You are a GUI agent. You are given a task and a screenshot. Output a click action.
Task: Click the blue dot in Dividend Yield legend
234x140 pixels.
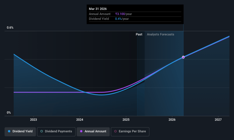click(9, 131)
